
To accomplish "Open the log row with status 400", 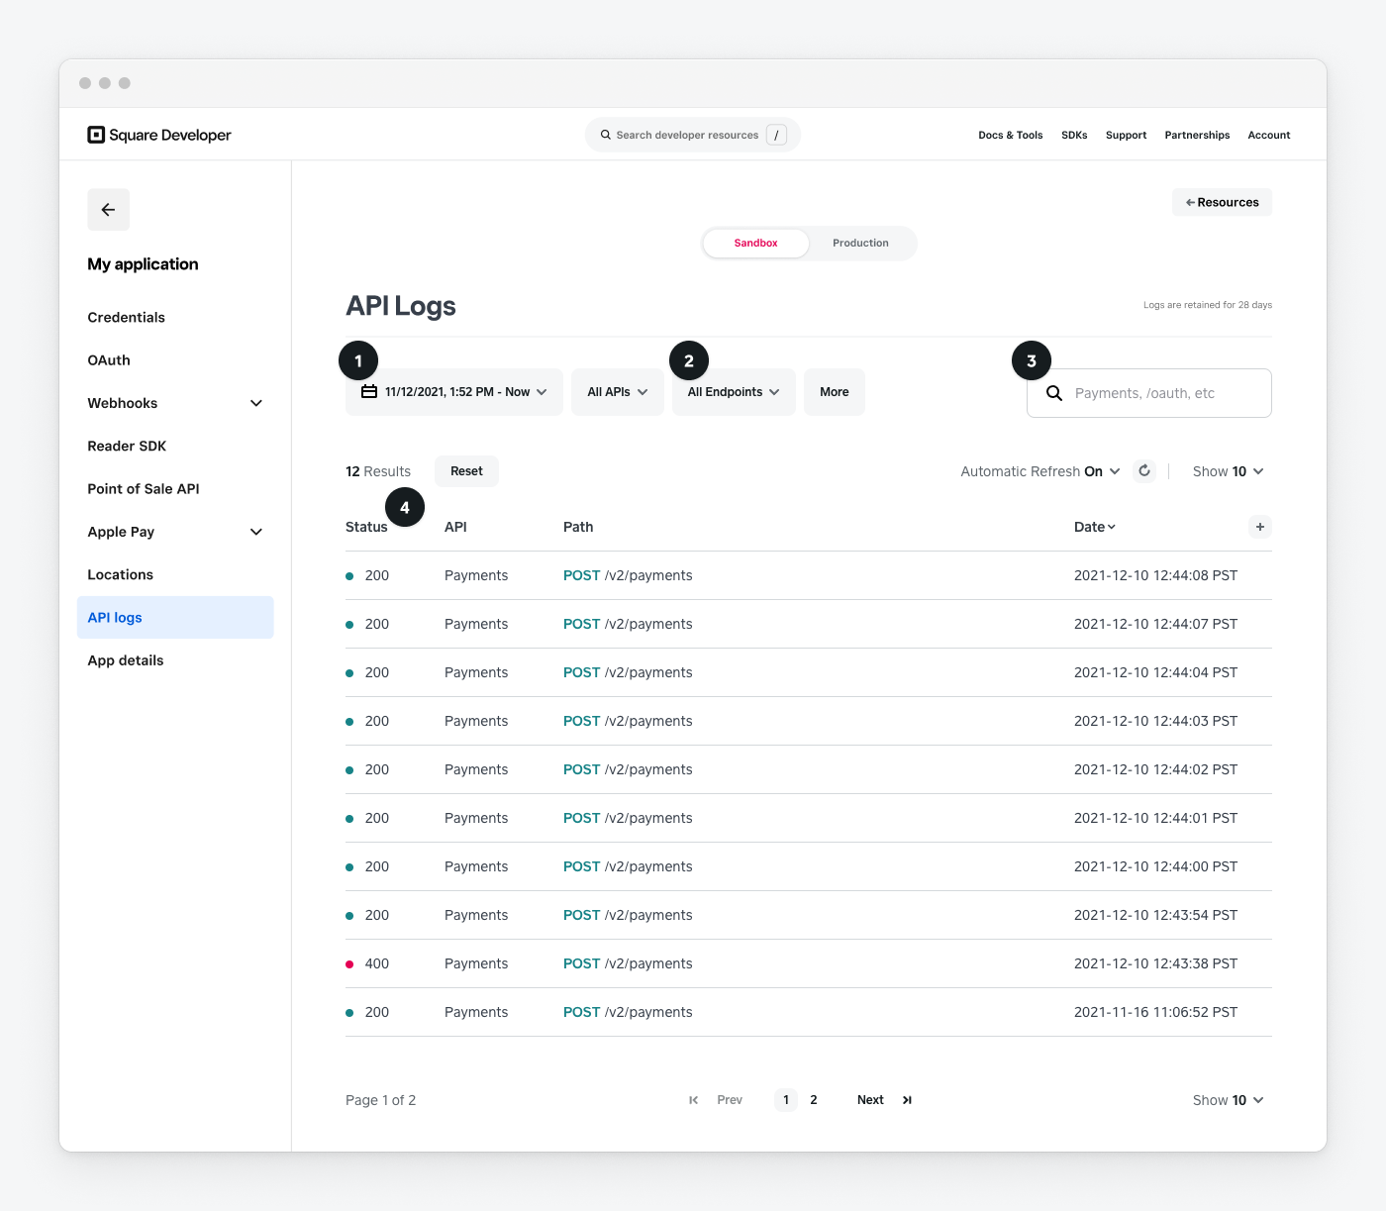I will click(808, 963).
